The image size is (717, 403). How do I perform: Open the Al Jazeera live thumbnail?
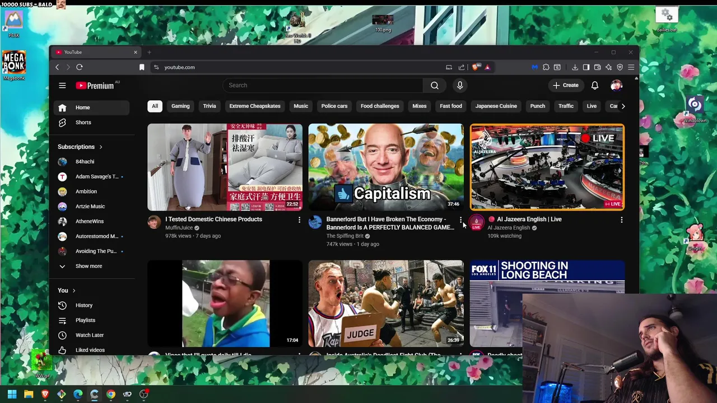tap(547, 167)
